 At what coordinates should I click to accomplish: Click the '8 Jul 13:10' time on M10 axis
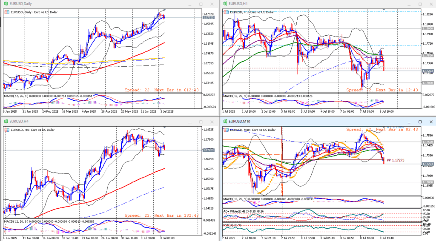387,238
